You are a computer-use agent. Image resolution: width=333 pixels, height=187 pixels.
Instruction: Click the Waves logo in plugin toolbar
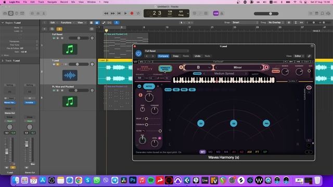pyautogui.click(x=135, y=62)
